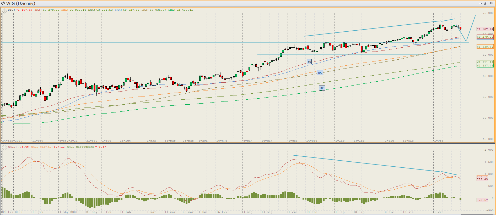This screenshot has width=496, height=215.
Task: Click the red WIG price tag 71 107.64
Action: [x=485, y=29]
